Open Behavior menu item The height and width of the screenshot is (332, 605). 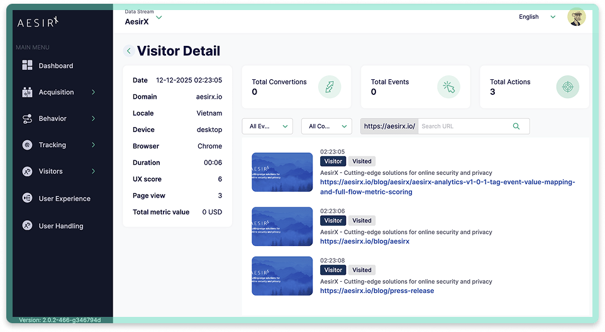coord(52,118)
